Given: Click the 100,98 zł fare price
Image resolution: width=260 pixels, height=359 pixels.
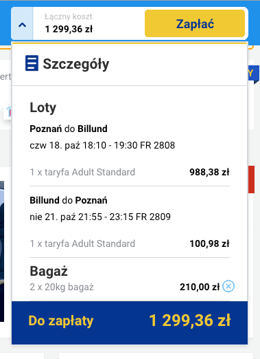Looking at the screenshot, I should 209,243.
